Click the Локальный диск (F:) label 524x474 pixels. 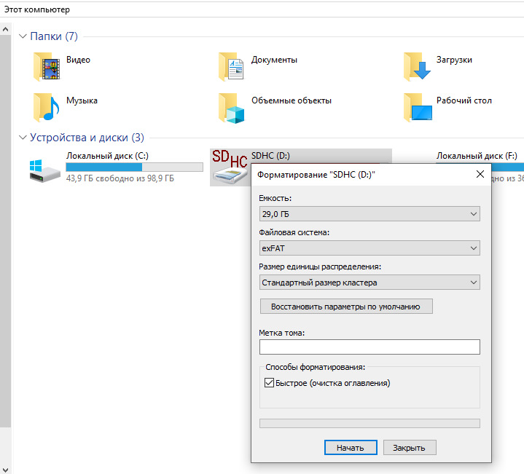(x=477, y=156)
